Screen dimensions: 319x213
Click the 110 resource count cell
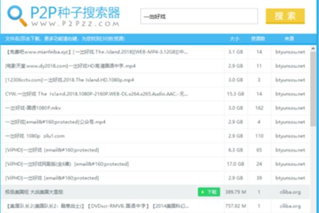pyautogui.click(x=259, y=136)
